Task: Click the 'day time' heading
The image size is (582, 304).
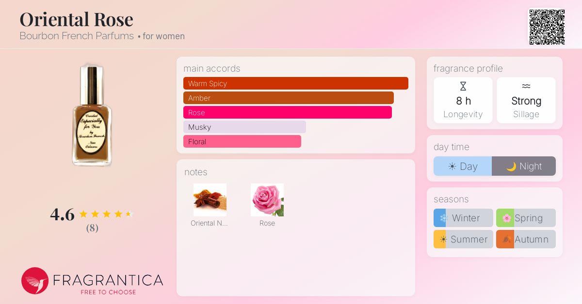Action: point(452,147)
